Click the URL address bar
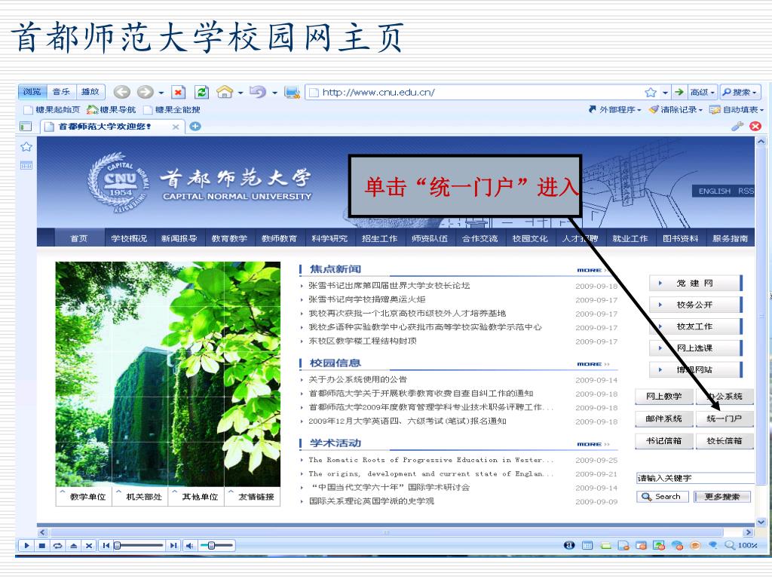The height and width of the screenshot is (579, 772). pos(475,93)
